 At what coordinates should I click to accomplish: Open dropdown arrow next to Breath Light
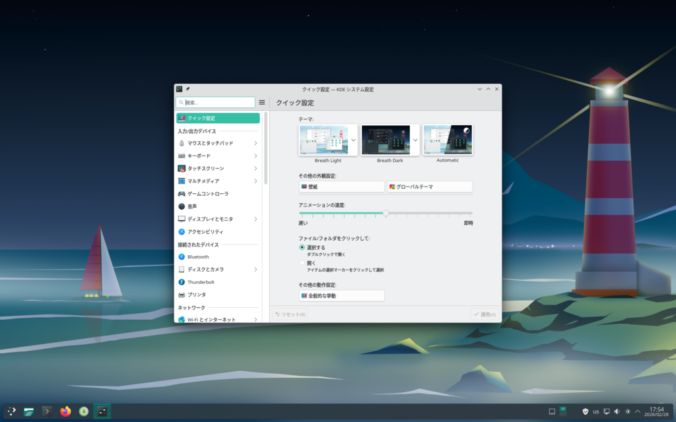tap(353, 140)
